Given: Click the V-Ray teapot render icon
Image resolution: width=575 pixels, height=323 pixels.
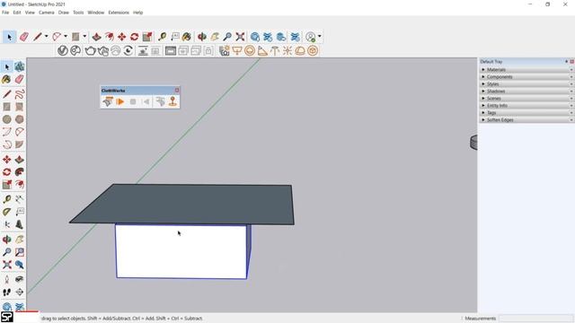Looking at the screenshot, I should [x=90, y=50].
